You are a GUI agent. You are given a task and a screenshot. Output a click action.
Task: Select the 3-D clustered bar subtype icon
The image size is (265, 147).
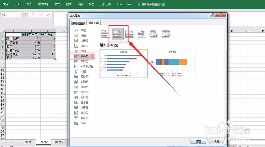pyautogui.click(x=142, y=34)
